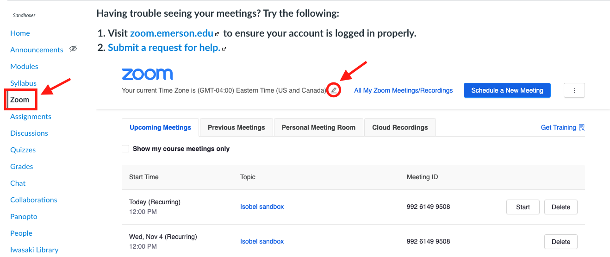The width and height of the screenshot is (610, 257).
Task: Navigate to Iwasaki Library in the sidebar
Action: [34, 250]
